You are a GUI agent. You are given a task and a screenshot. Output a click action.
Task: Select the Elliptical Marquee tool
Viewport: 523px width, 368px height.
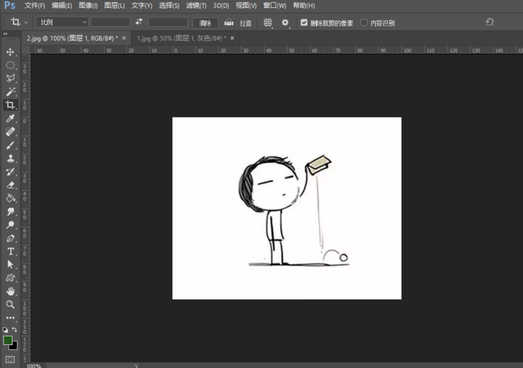[10, 65]
